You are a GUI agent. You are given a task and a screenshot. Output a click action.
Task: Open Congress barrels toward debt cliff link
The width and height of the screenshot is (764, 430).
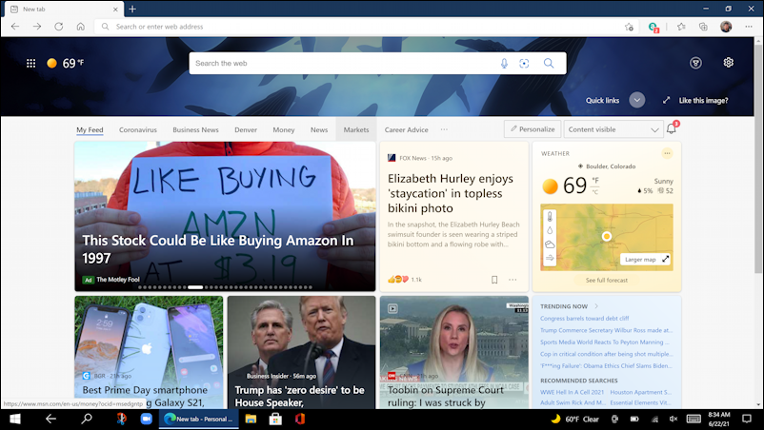pyautogui.click(x=584, y=318)
